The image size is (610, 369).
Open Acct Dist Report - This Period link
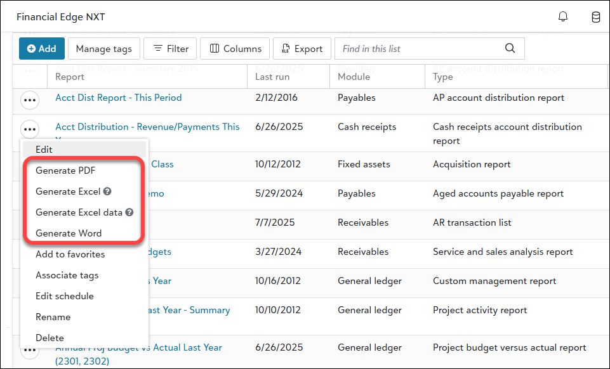(x=118, y=98)
